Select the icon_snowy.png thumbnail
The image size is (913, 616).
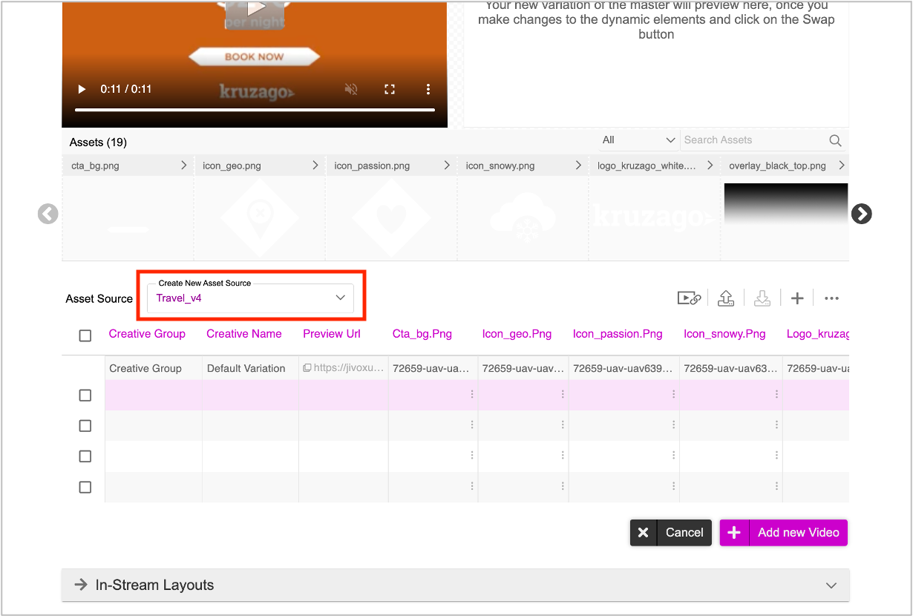pyautogui.click(x=523, y=218)
